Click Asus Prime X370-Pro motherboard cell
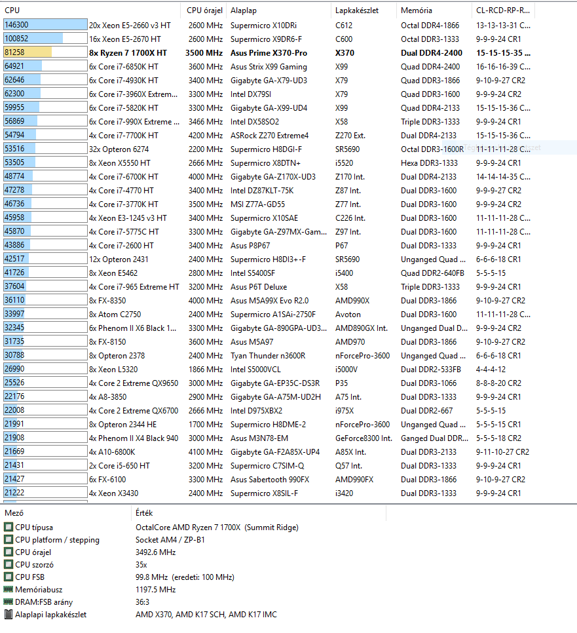Viewport: 577px width, 633px height. tap(269, 53)
